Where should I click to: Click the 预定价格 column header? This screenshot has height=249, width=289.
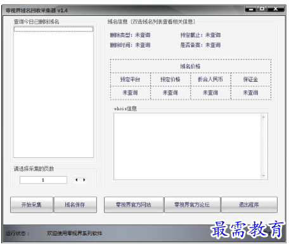[170, 79]
